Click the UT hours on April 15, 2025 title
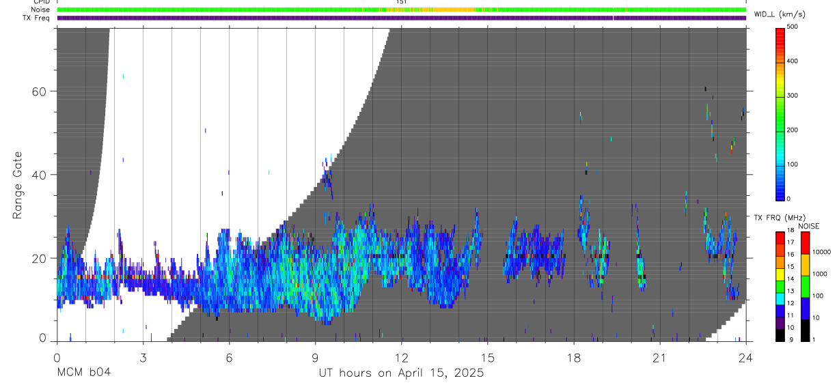 (402, 373)
